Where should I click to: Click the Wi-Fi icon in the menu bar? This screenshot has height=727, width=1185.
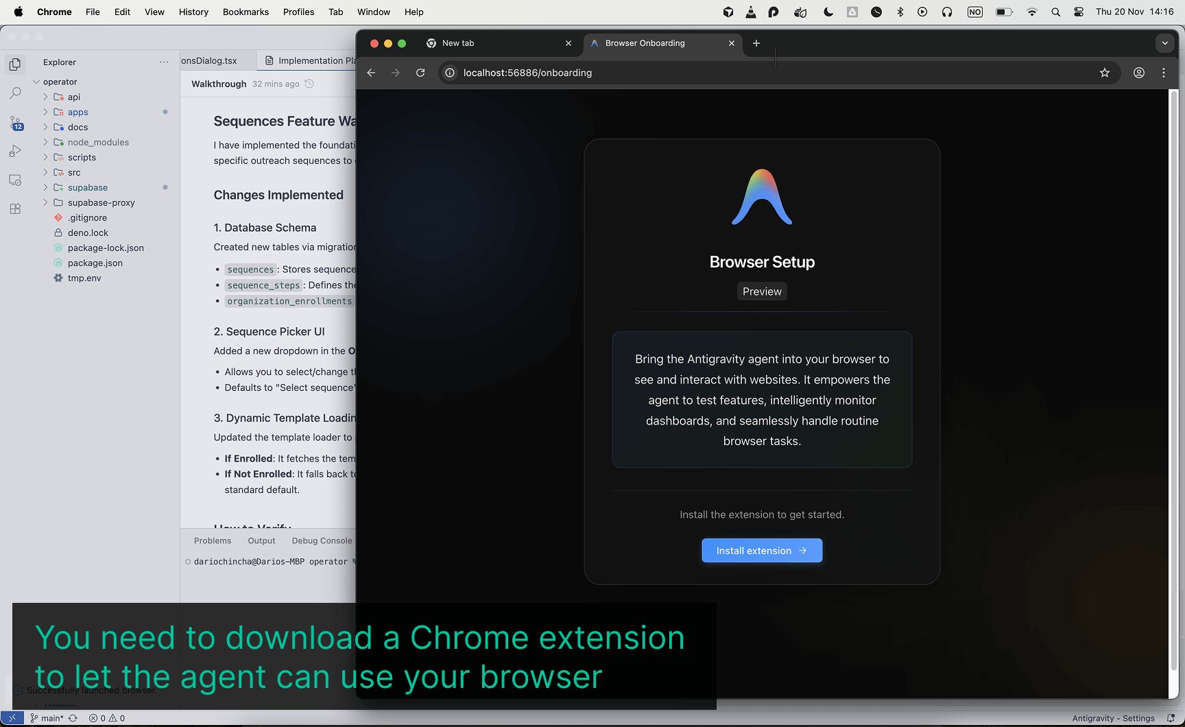[1031, 12]
